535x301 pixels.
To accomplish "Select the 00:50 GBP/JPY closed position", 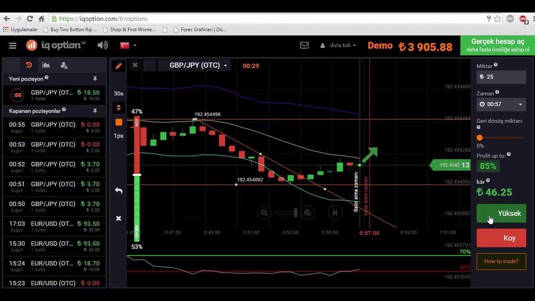I will [54, 207].
